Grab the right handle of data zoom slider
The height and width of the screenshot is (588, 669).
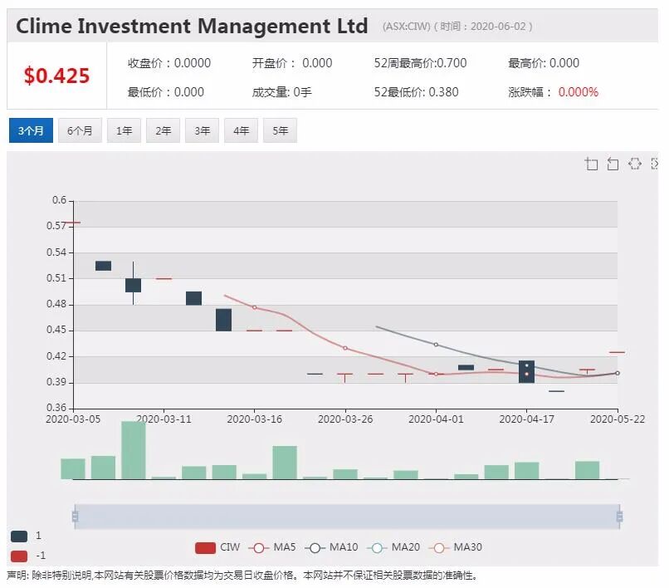[x=619, y=517]
